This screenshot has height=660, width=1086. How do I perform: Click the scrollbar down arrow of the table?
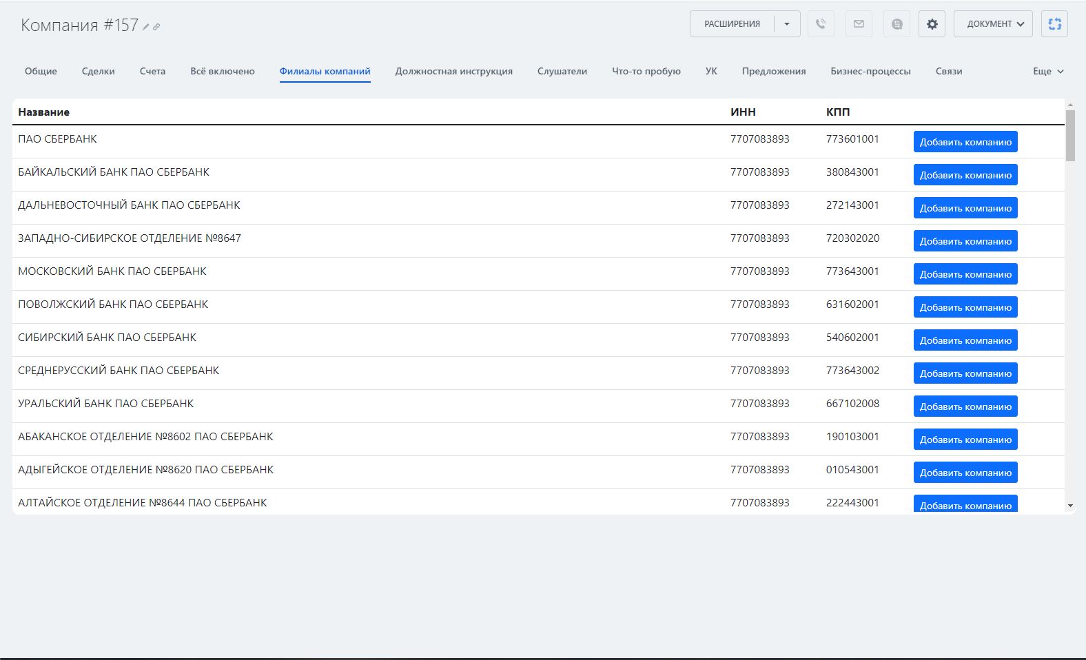[x=1070, y=506]
